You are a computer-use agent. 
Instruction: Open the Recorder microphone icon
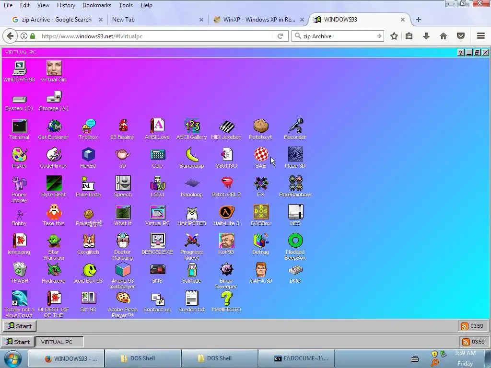tap(295, 129)
